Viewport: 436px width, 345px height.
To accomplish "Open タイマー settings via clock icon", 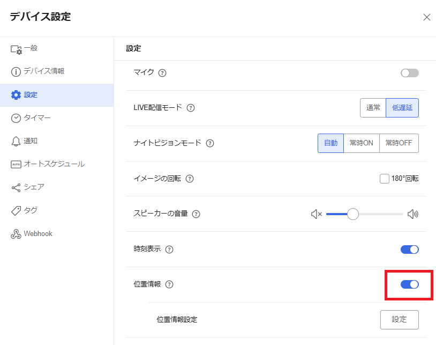I will (x=16, y=118).
